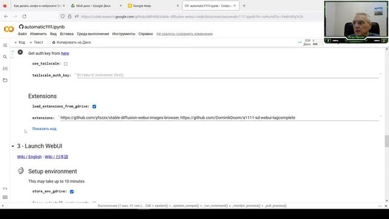This screenshot has height=219, width=389.
Task: Click the 'Setup environment' heading
Action: click(53, 172)
